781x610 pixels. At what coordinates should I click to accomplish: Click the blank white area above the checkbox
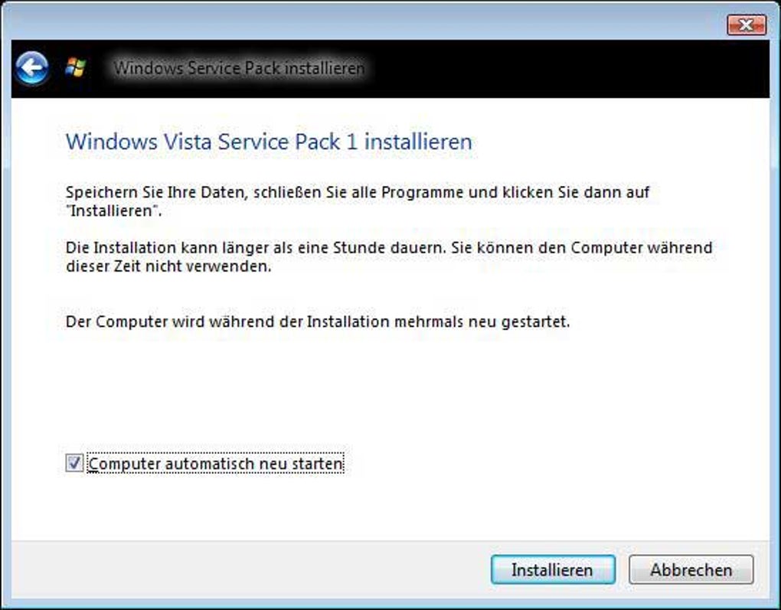383,390
